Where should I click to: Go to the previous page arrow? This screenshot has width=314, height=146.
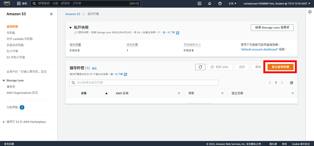click(270, 83)
